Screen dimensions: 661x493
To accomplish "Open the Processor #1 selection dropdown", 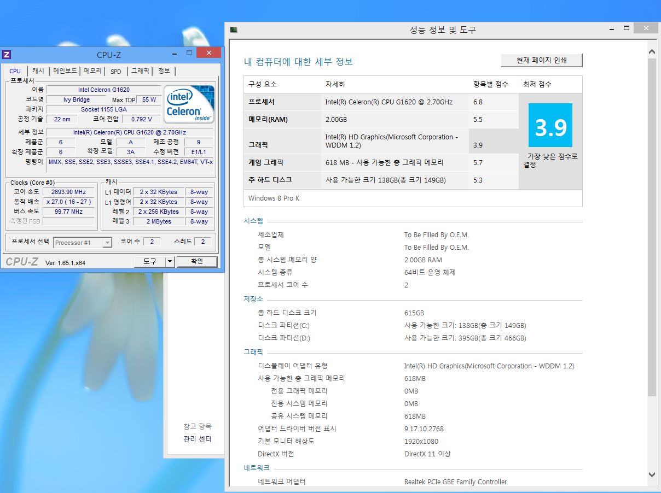I will pyautogui.click(x=83, y=243).
